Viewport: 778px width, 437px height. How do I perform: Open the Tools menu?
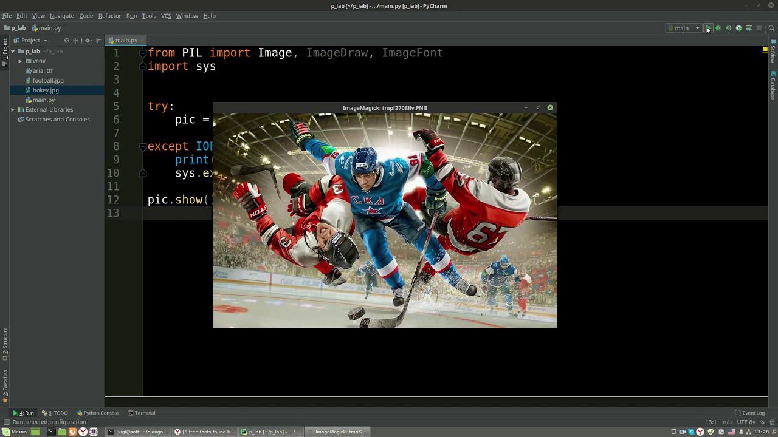(149, 16)
